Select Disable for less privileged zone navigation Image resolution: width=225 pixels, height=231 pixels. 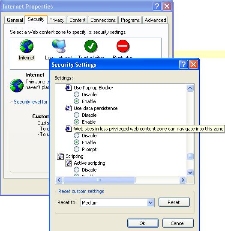[x=76, y=136]
